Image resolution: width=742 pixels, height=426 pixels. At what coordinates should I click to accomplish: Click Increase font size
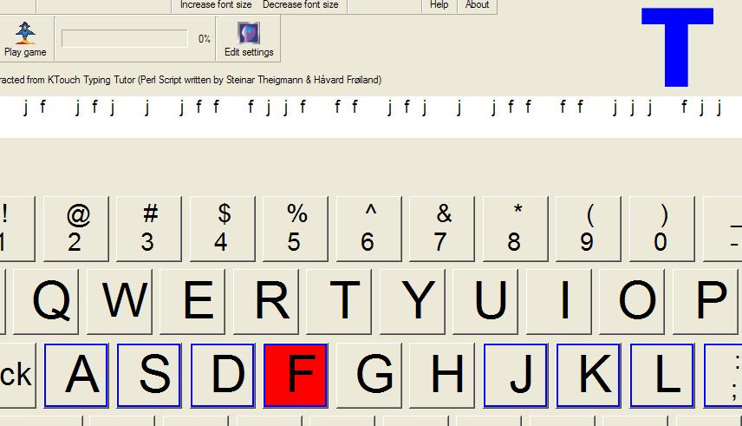point(216,4)
